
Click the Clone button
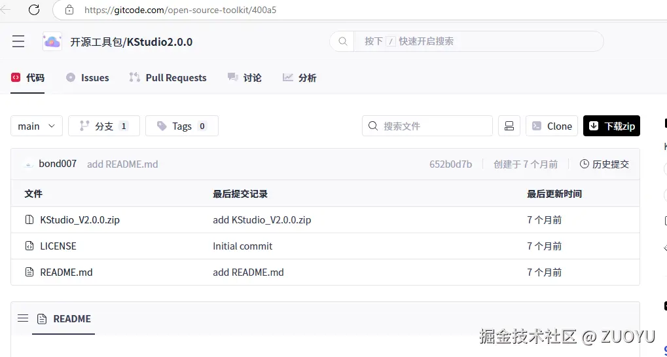point(552,126)
